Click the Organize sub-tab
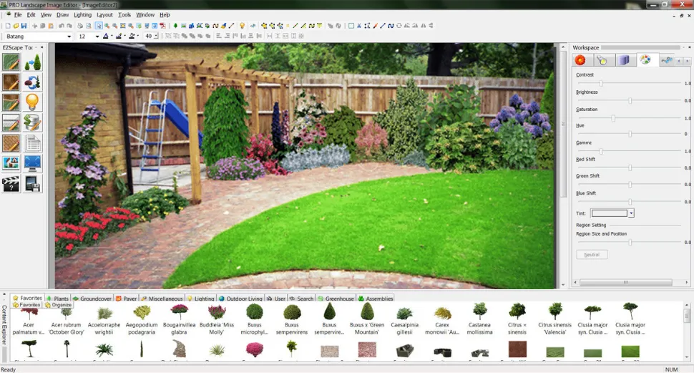This screenshot has width=694, height=373. (x=58, y=305)
